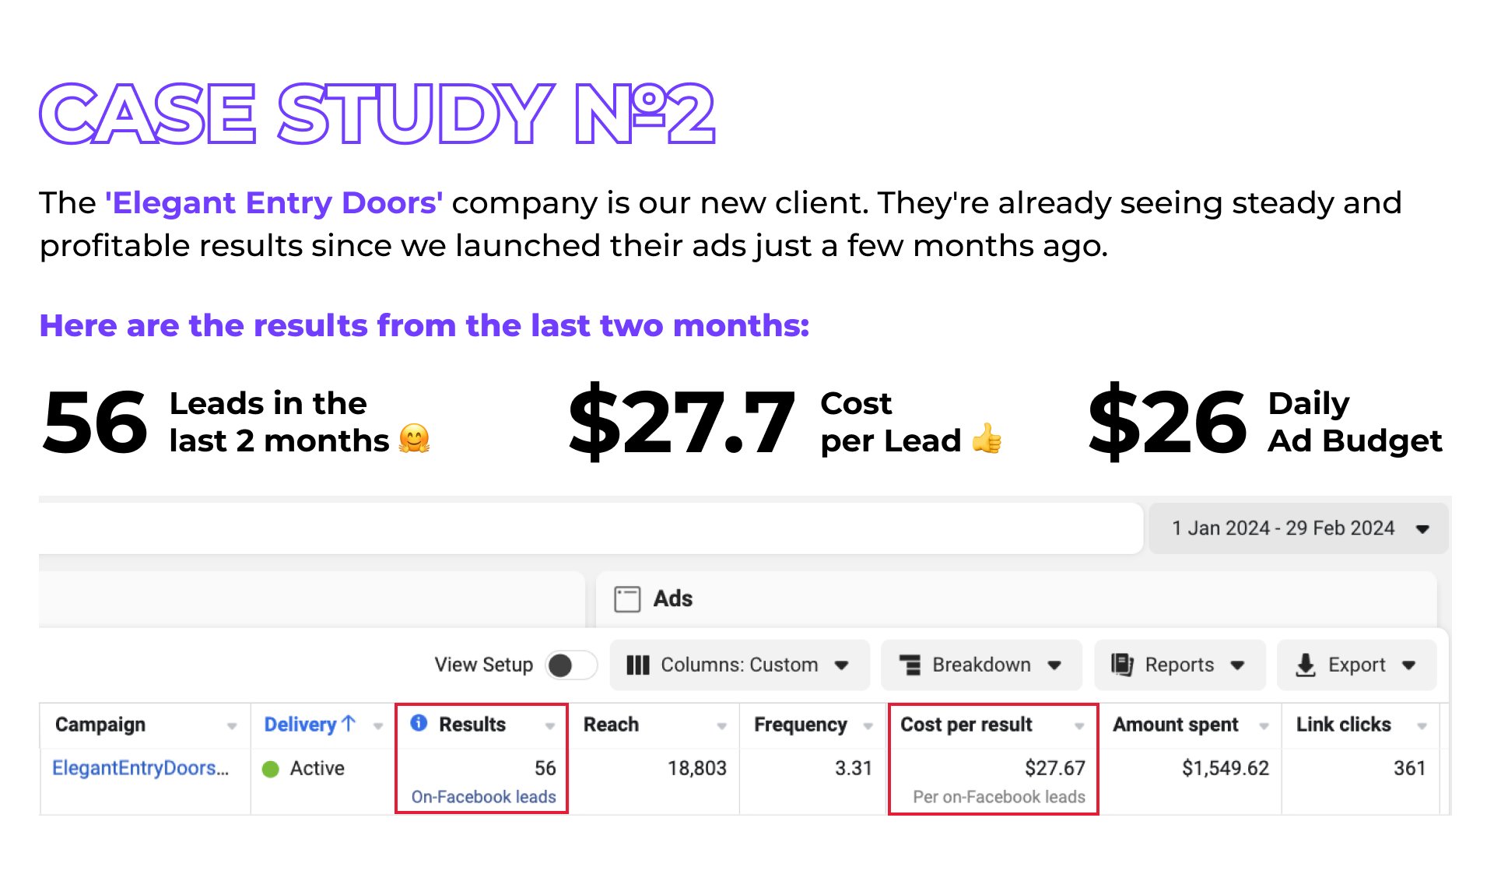Screen dimensions: 1494x895
Task: Click the Ads tab panel icon
Action: click(627, 598)
